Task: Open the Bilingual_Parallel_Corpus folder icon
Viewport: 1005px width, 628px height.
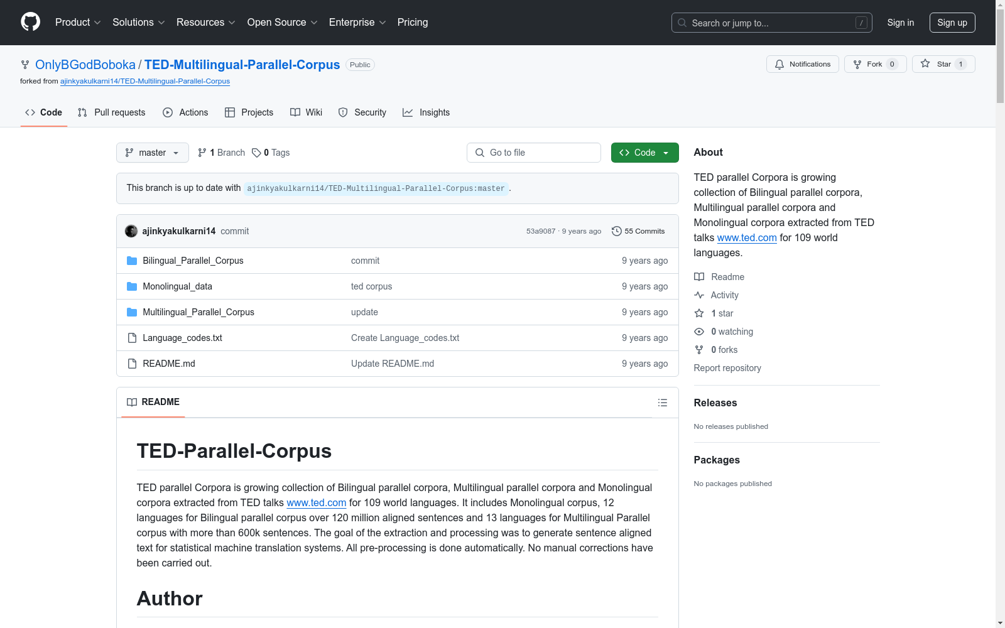Action: (x=132, y=261)
